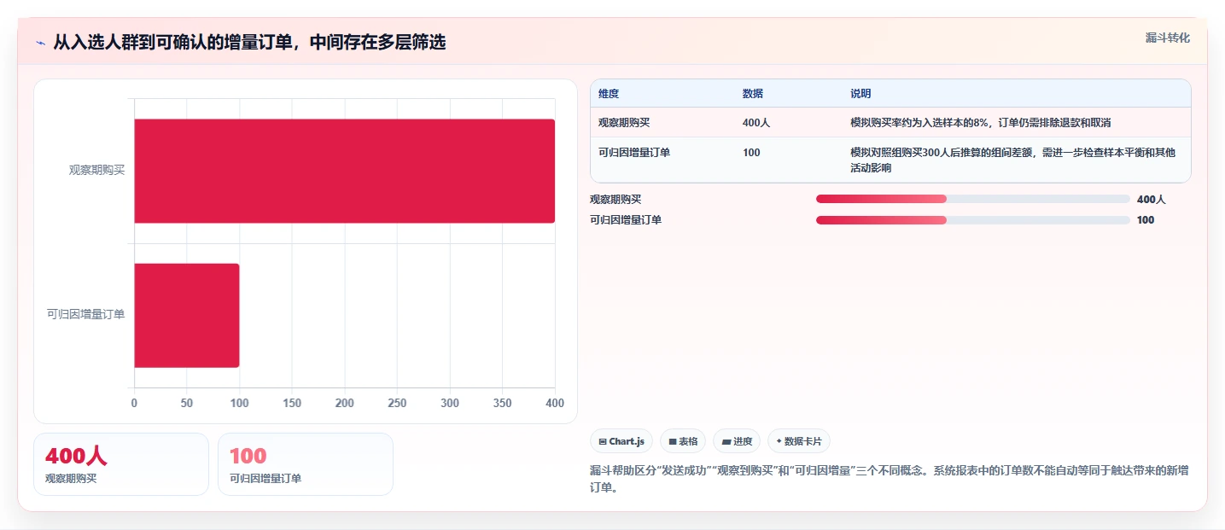Image resolution: width=1225 pixels, height=530 pixels.
Task: Click the 400 tick on chart x-axis
Action: 555,404
